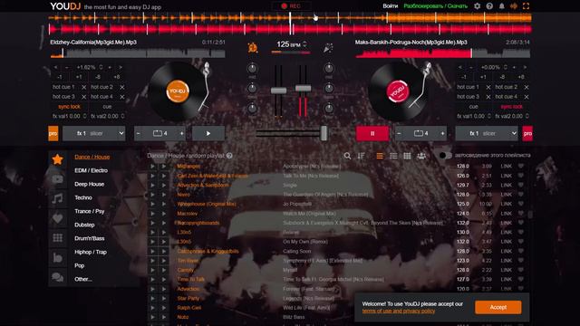Click the right deck bottom EQ knob
The image size is (580, 326).
click(329, 109)
